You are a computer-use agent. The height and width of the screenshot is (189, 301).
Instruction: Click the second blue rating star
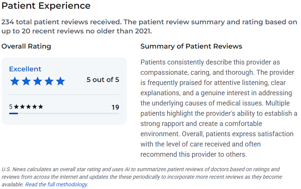pyautogui.click(x=26, y=81)
